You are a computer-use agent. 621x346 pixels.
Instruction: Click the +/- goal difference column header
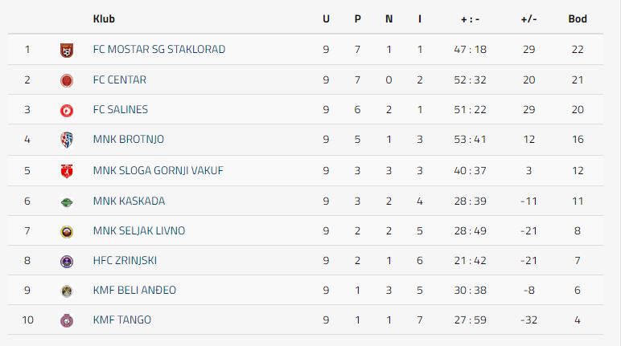click(528, 18)
